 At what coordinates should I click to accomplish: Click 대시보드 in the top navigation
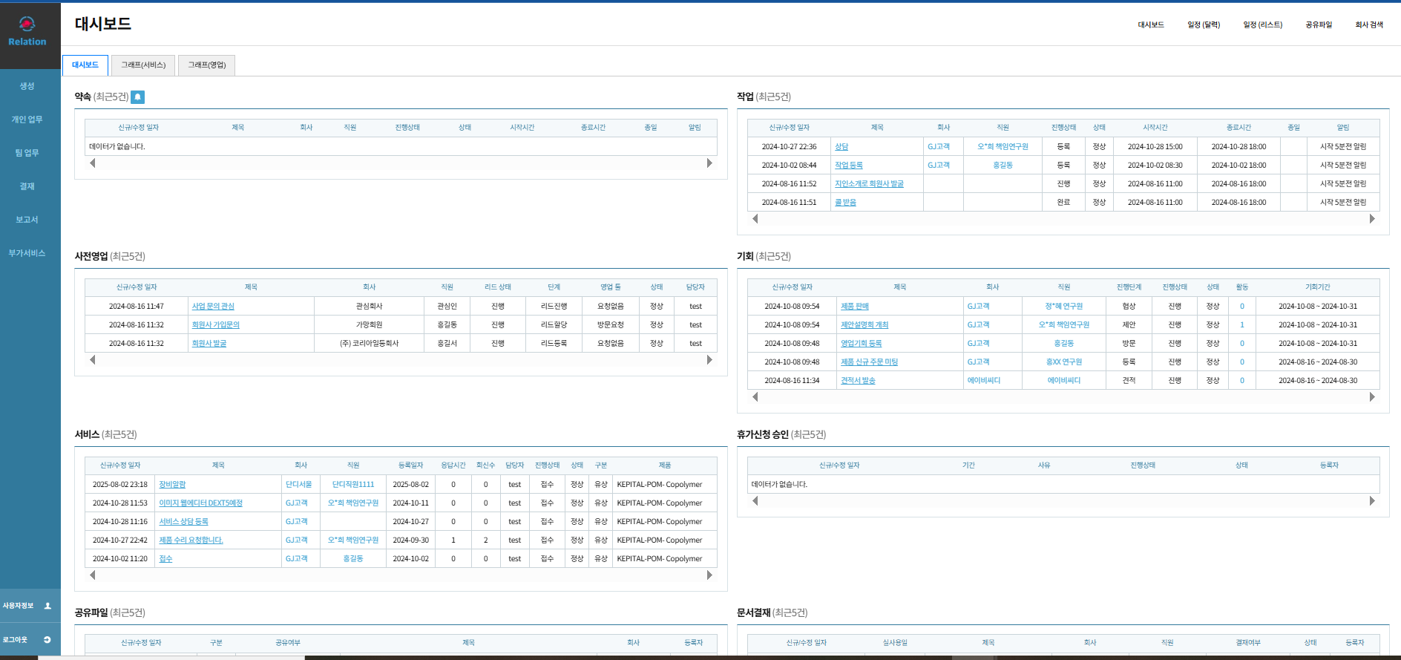pos(1151,25)
